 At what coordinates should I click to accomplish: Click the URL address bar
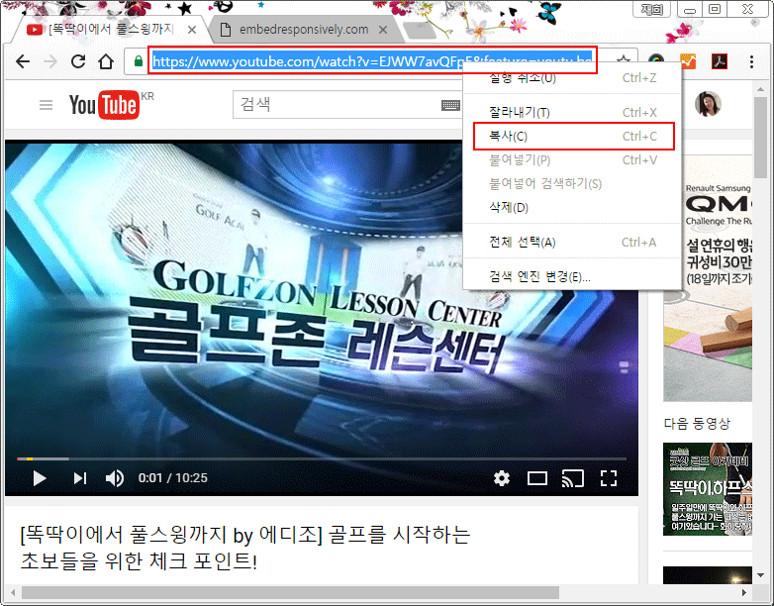click(372, 61)
